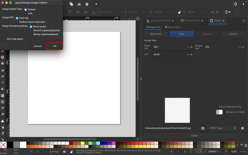Show the next palette row
248x155 pixels.
pyautogui.click(x=241, y=145)
